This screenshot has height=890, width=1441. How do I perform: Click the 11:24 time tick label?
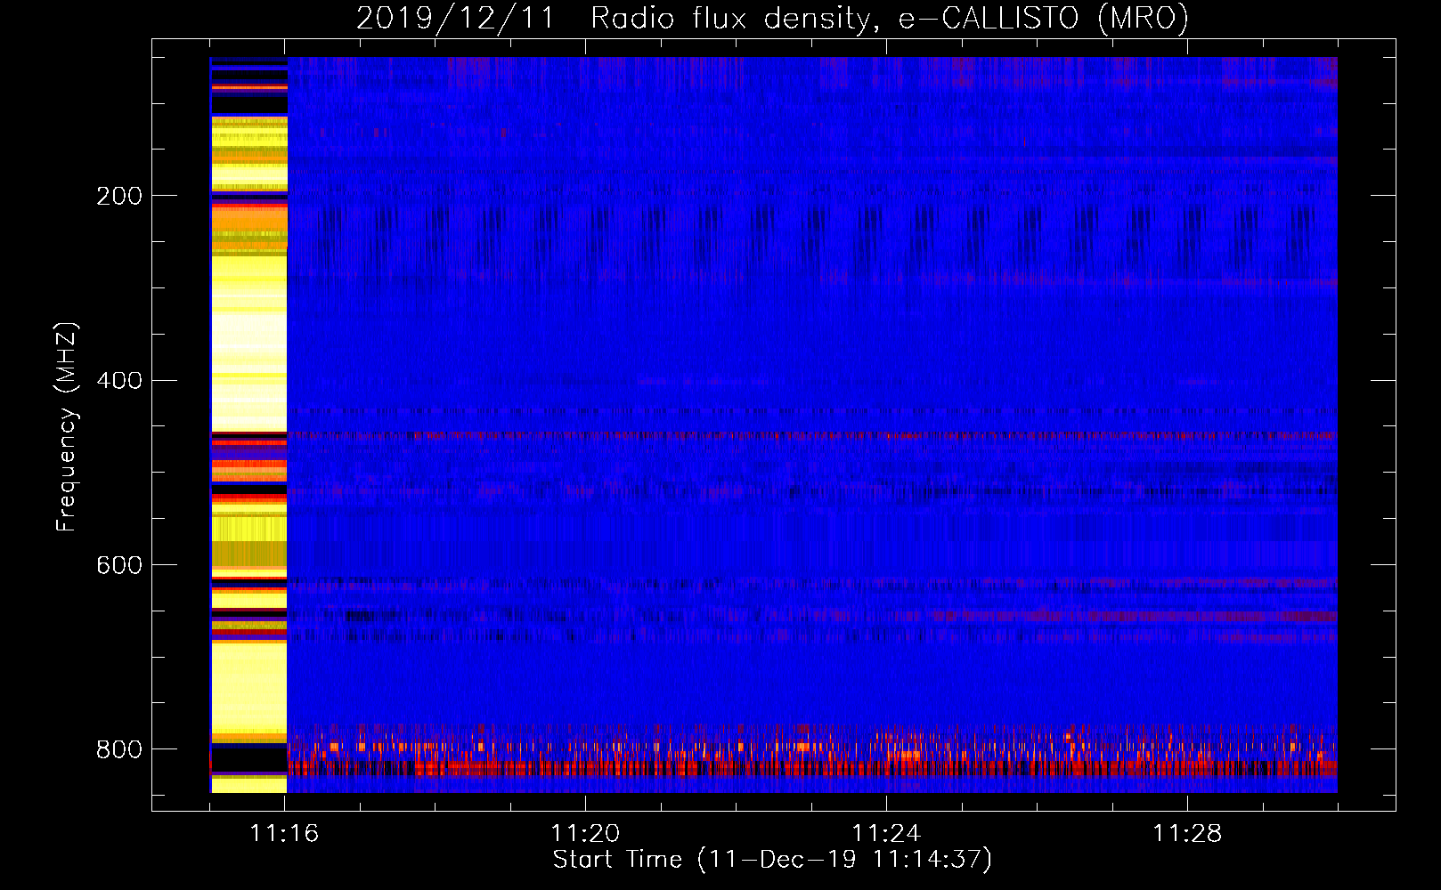point(886,834)
